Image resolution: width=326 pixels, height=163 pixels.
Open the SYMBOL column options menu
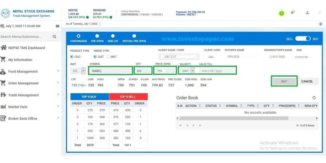(241, 106)
